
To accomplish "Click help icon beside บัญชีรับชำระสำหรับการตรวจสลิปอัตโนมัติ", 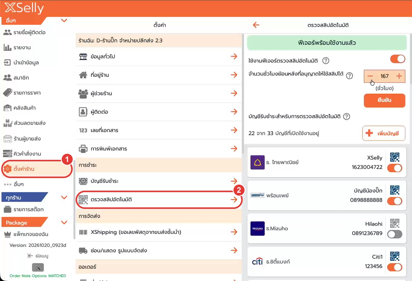I will [347, 116].
